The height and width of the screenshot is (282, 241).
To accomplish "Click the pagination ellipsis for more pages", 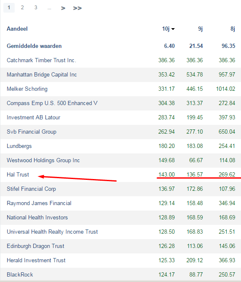I will (49, 8).
